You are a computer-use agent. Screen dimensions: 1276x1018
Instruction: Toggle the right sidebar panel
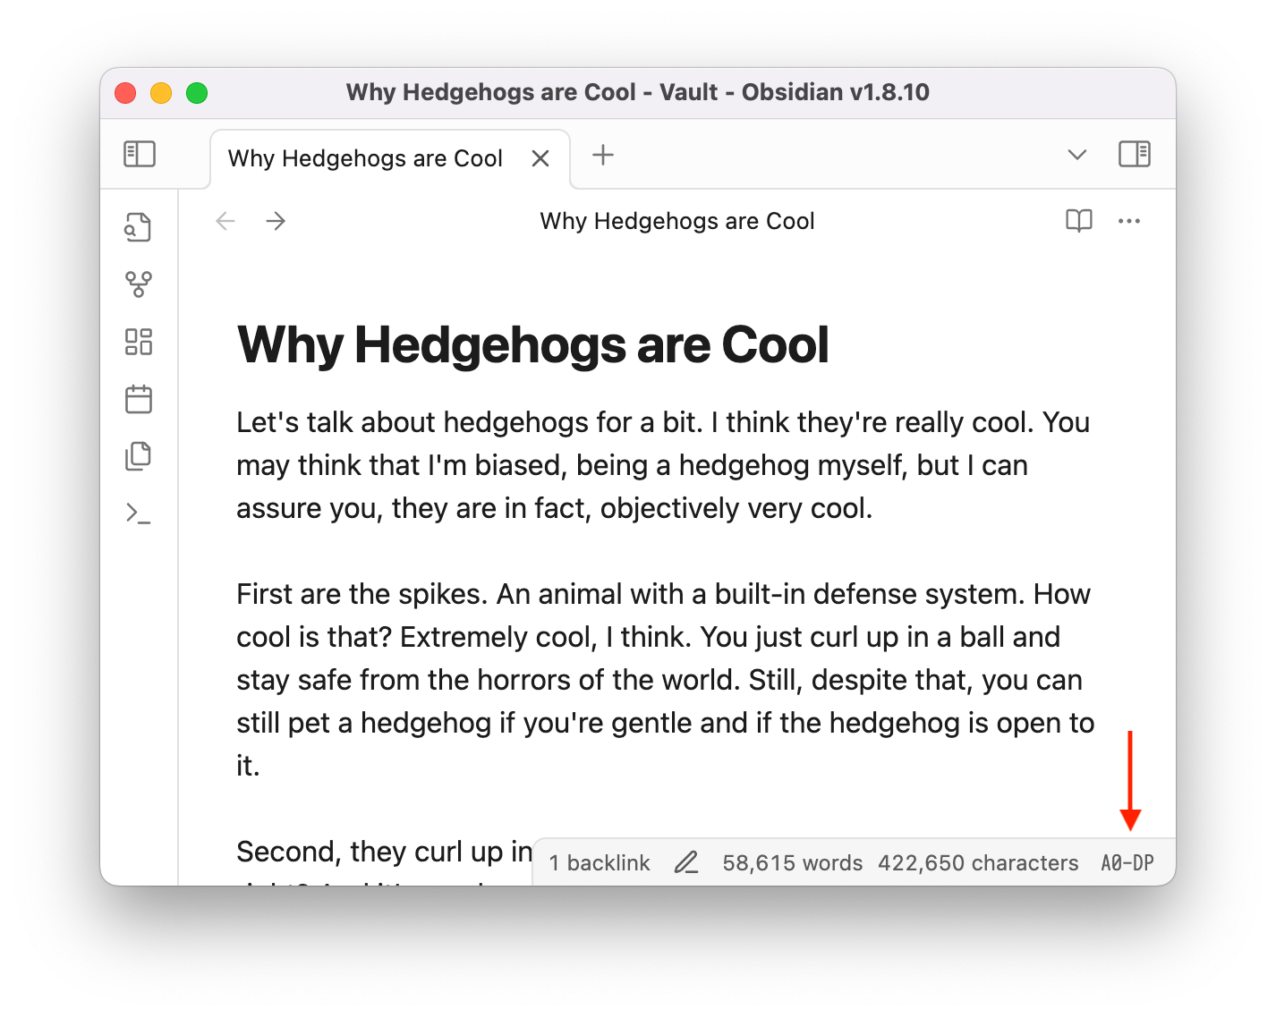click(1135, 154)
